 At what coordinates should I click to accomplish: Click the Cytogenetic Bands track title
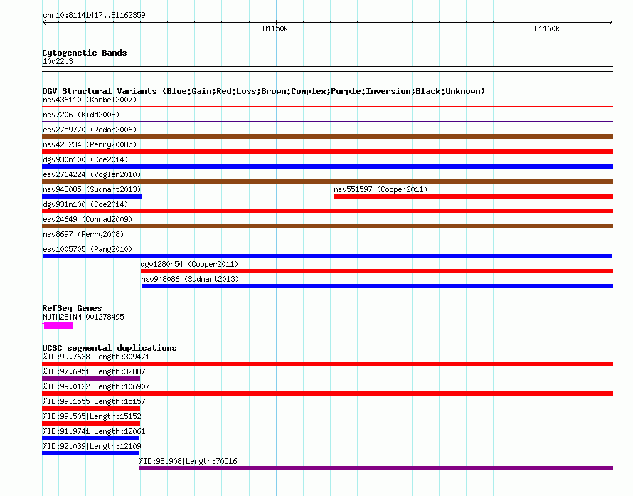[x=85, y=53]
